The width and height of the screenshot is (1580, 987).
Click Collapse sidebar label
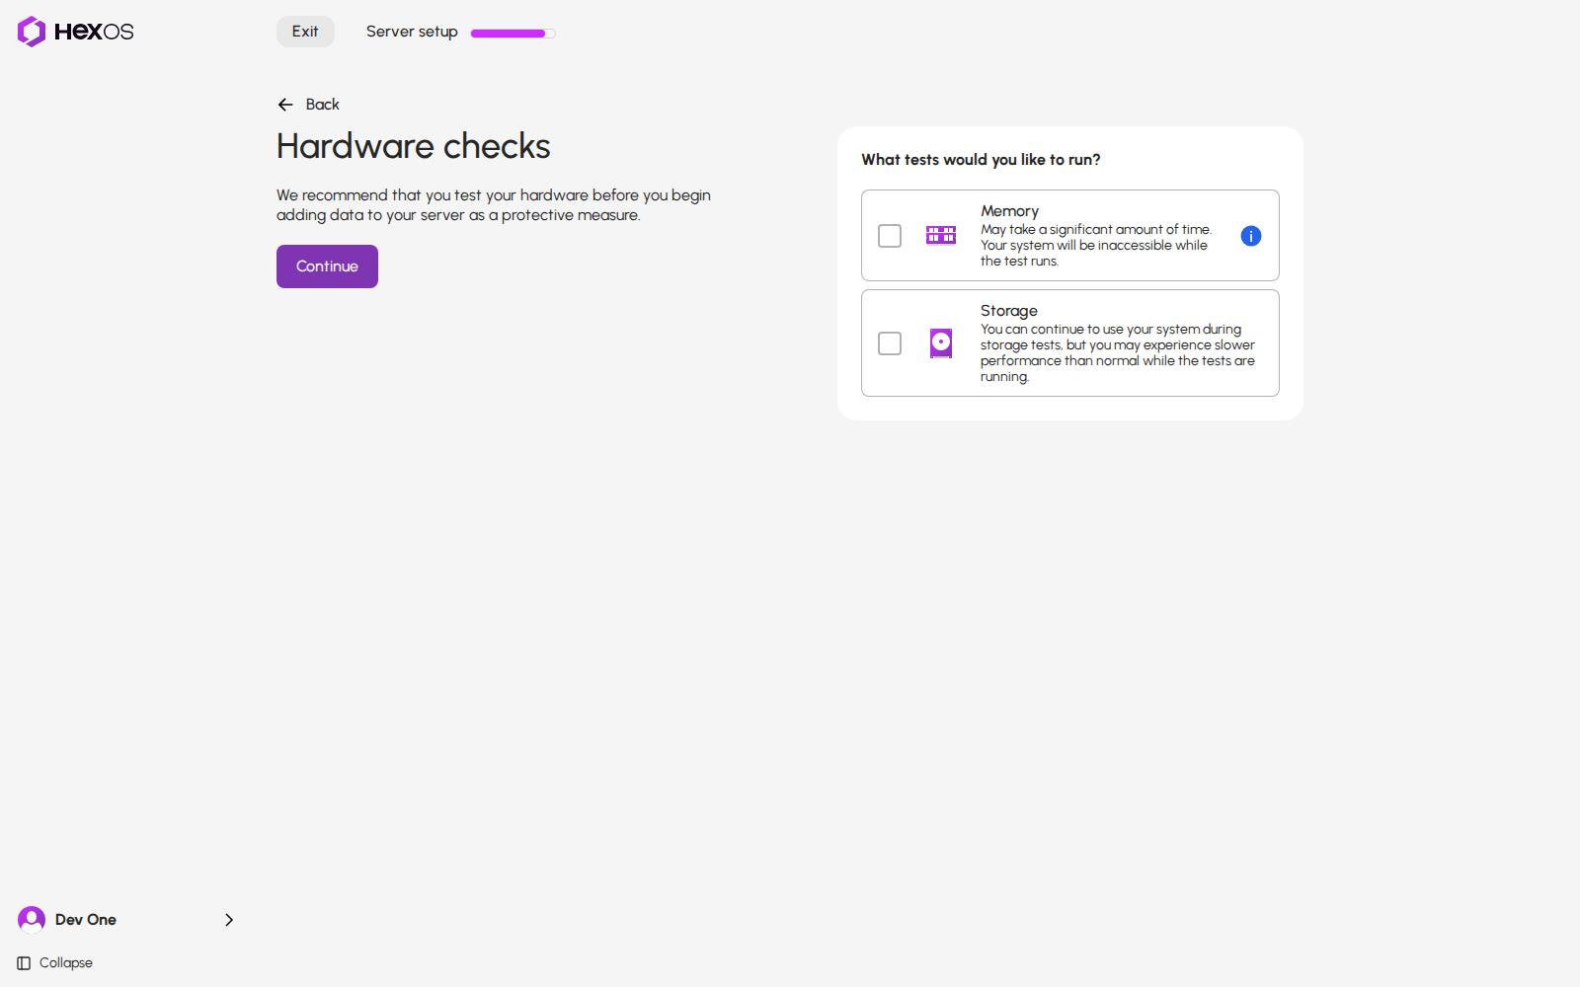[x=66, y=963]
